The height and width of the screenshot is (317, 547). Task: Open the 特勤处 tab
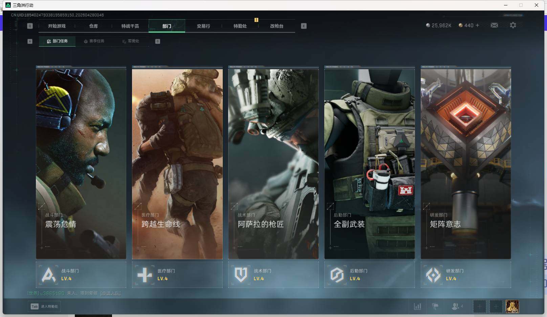(240, 26)
